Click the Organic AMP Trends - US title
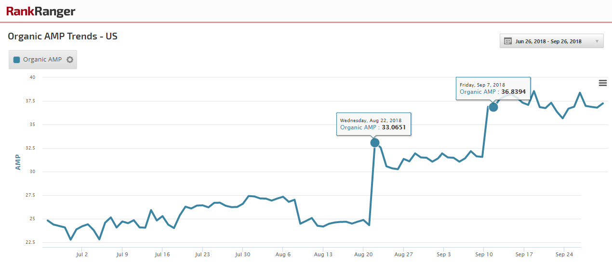Screen dimensions: 612x263 pos(63,36)
